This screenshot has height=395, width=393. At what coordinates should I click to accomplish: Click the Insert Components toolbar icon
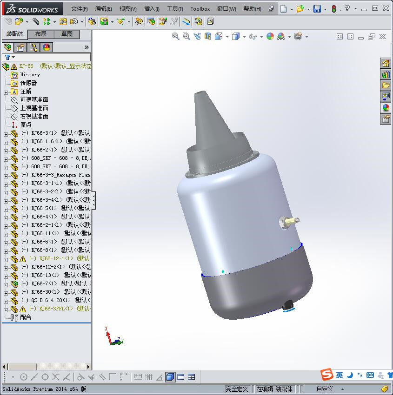pyautogui.click(x=19, y=22)
